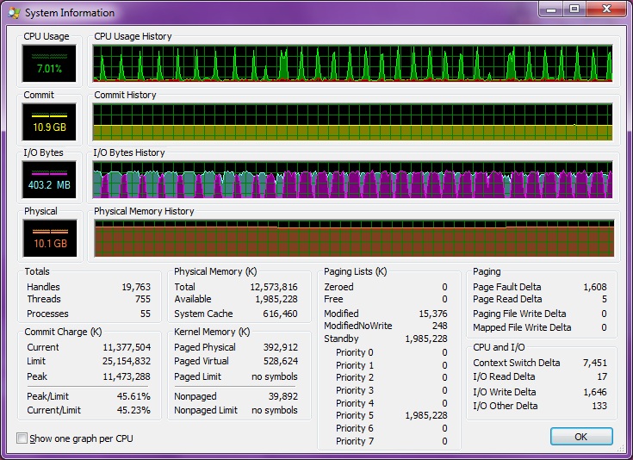Screen dimensions: 633x460
Task: Click the 7.01% CPU usage meter
Action: [49, 64]
